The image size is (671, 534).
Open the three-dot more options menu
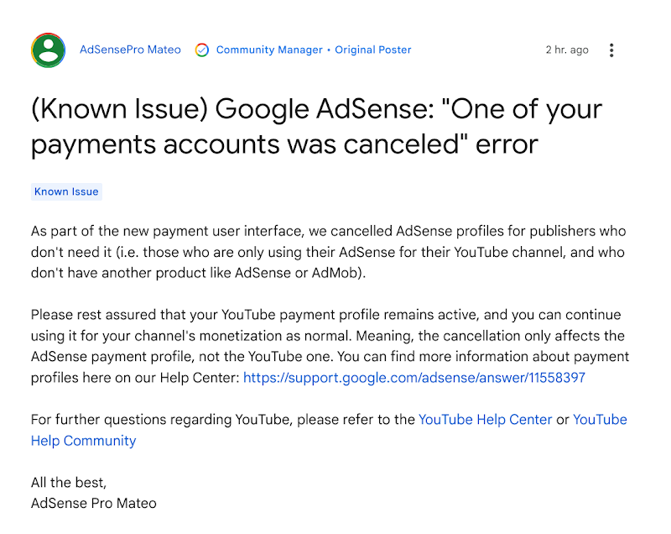click(611, 50)
